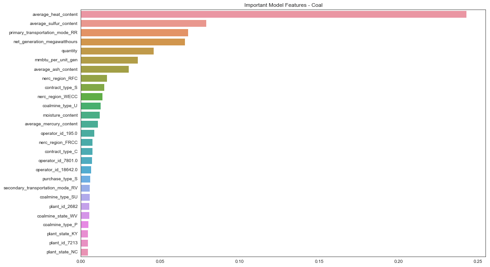
Task: Click the moisture_content bar
Action: coord(90,115)
